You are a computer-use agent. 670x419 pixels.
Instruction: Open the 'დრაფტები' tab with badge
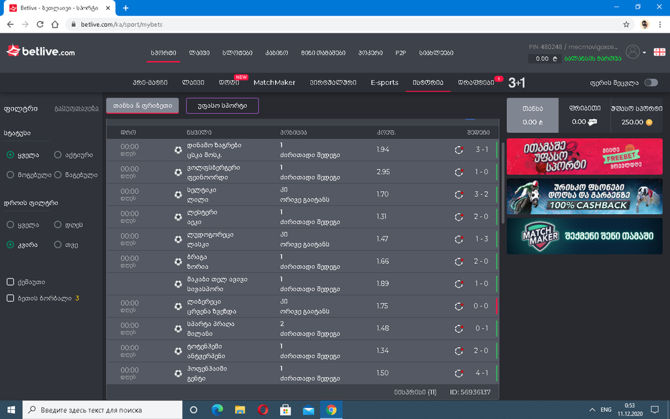476,82
